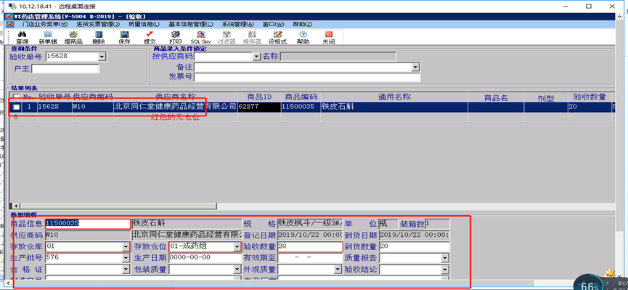The image size is (628, 290).
Task: Click the 删除 delete toolbar icon
Action: point(99,37)
